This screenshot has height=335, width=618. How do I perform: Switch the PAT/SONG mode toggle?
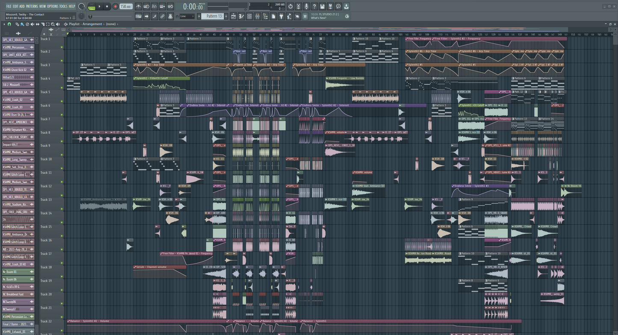click(x=92, y=6)
